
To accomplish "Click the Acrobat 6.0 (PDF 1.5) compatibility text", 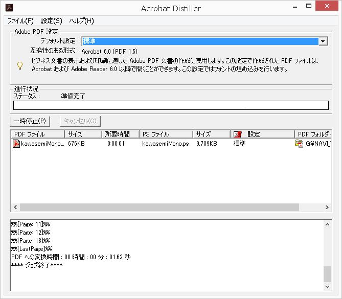I will 109,52.
